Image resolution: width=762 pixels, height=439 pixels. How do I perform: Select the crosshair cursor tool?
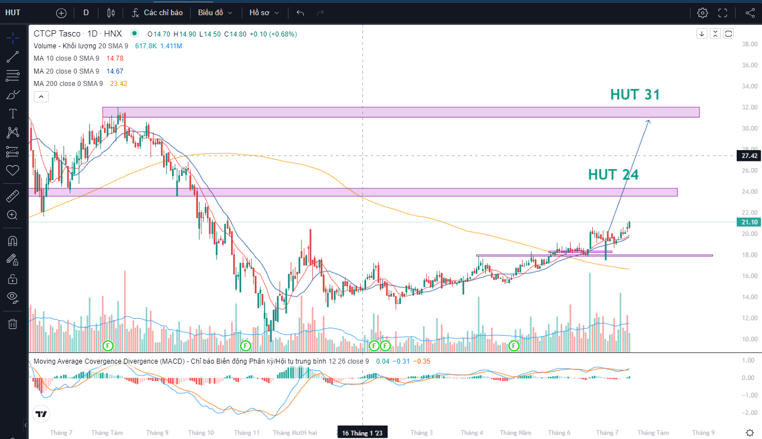(12, 38)
